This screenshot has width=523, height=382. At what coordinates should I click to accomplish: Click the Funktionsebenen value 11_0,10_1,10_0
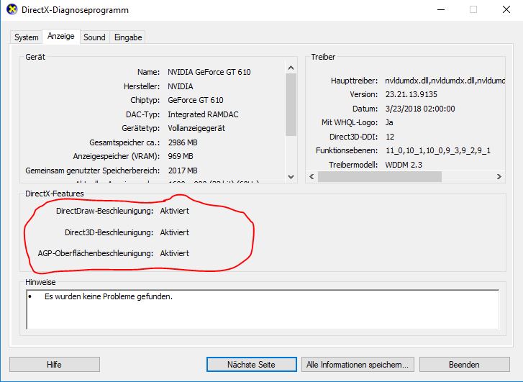point(438,150)
